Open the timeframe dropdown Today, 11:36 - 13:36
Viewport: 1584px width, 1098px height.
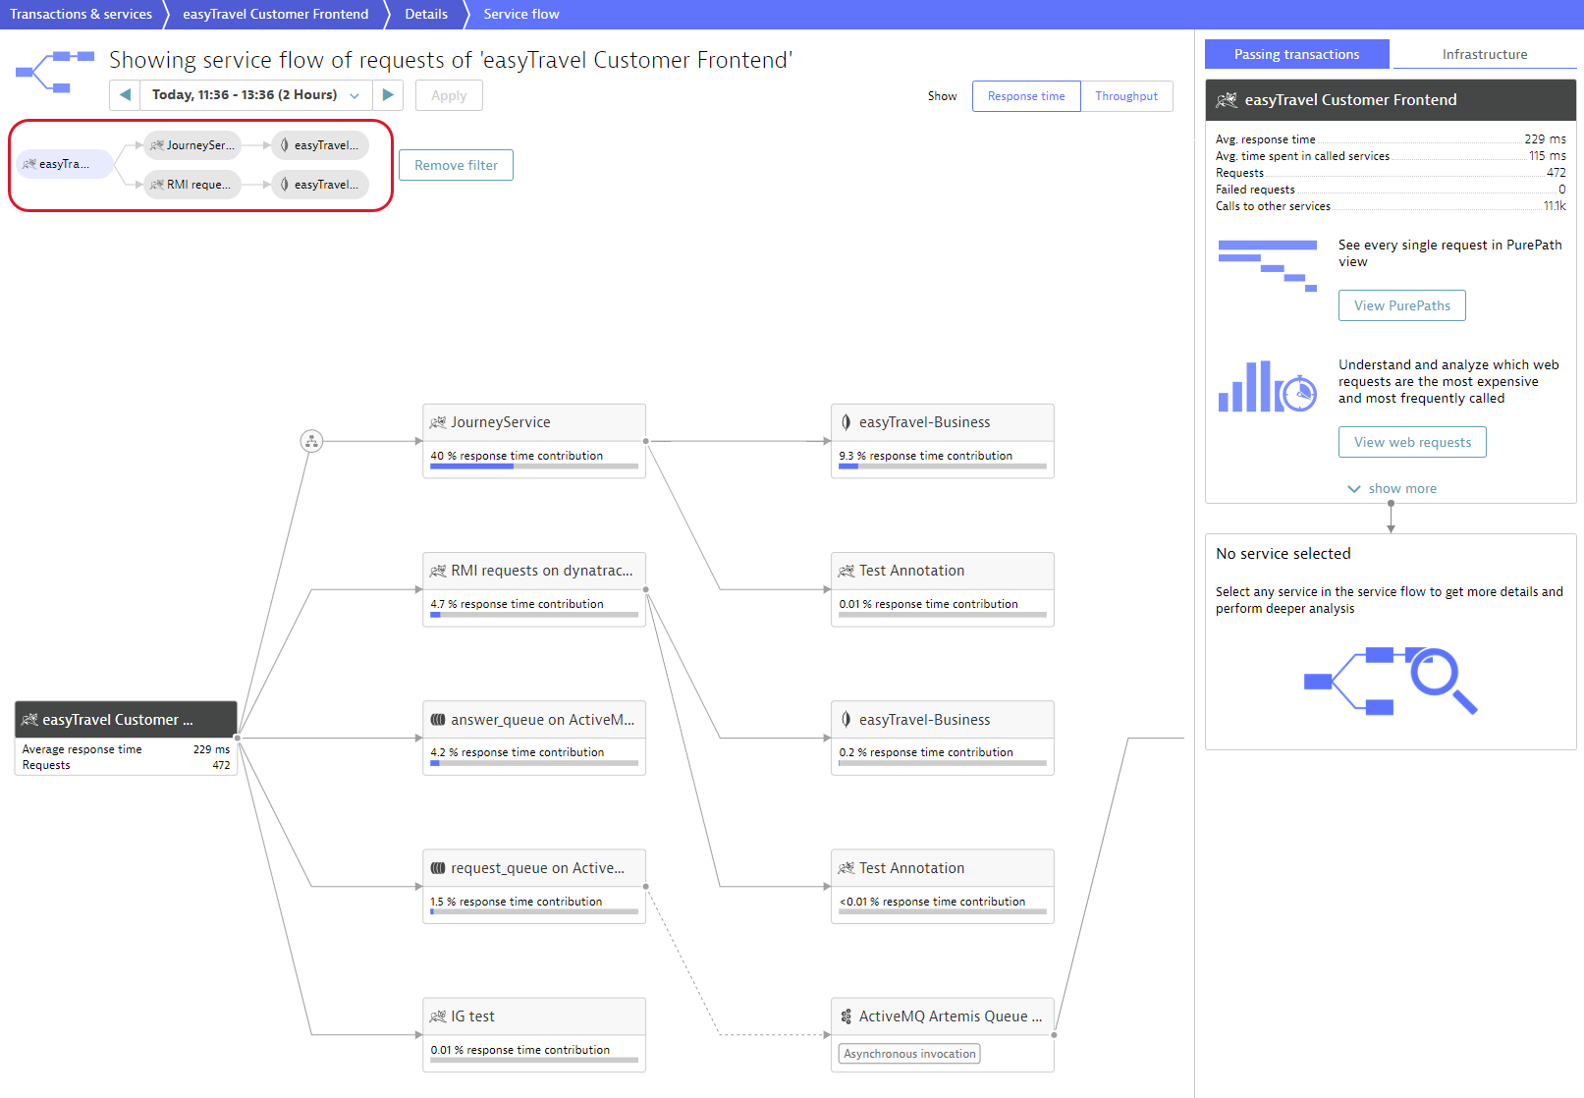[x=256, y=95]
